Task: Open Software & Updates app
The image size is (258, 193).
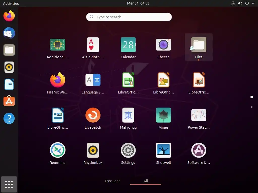Action: 199,150
